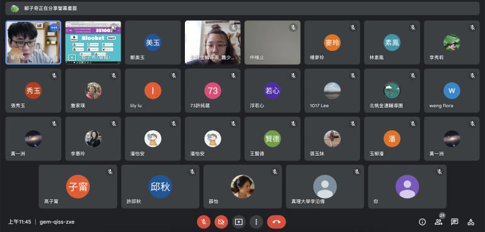
Task: Click the muted mic icon on 薛怡 tile
Action: [x=275, y=171]
